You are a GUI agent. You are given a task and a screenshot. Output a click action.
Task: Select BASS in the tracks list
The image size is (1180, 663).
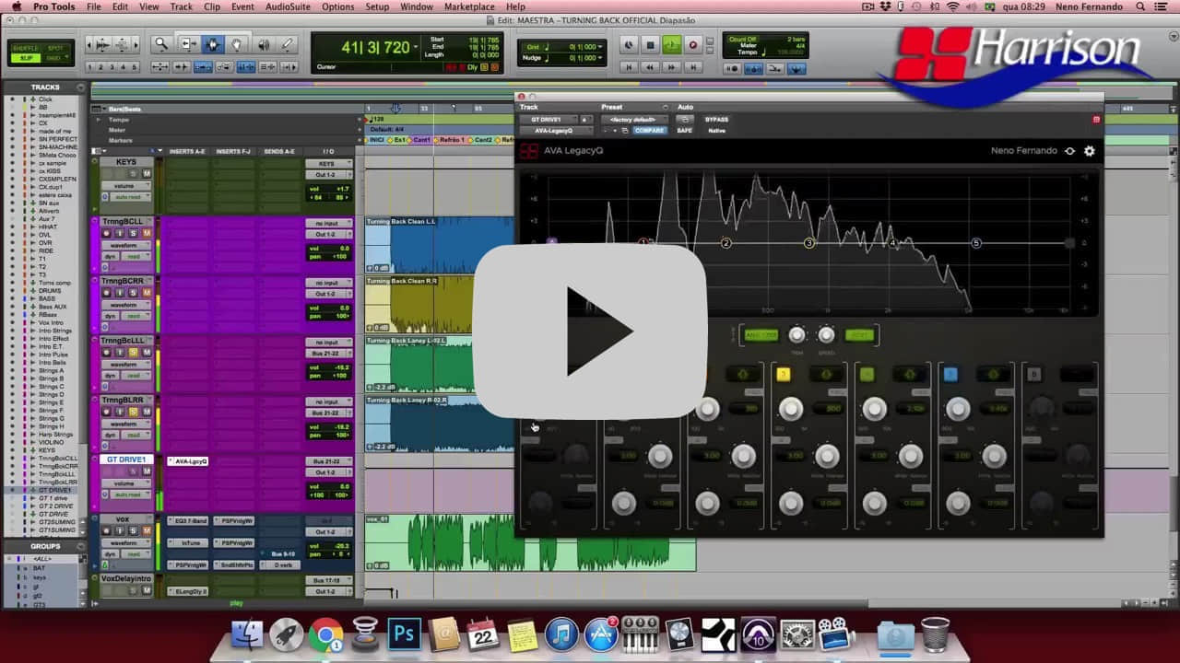coord(46,298)
